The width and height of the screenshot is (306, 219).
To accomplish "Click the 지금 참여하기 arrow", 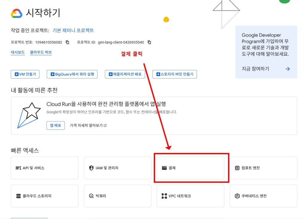I will click(287, 69).
